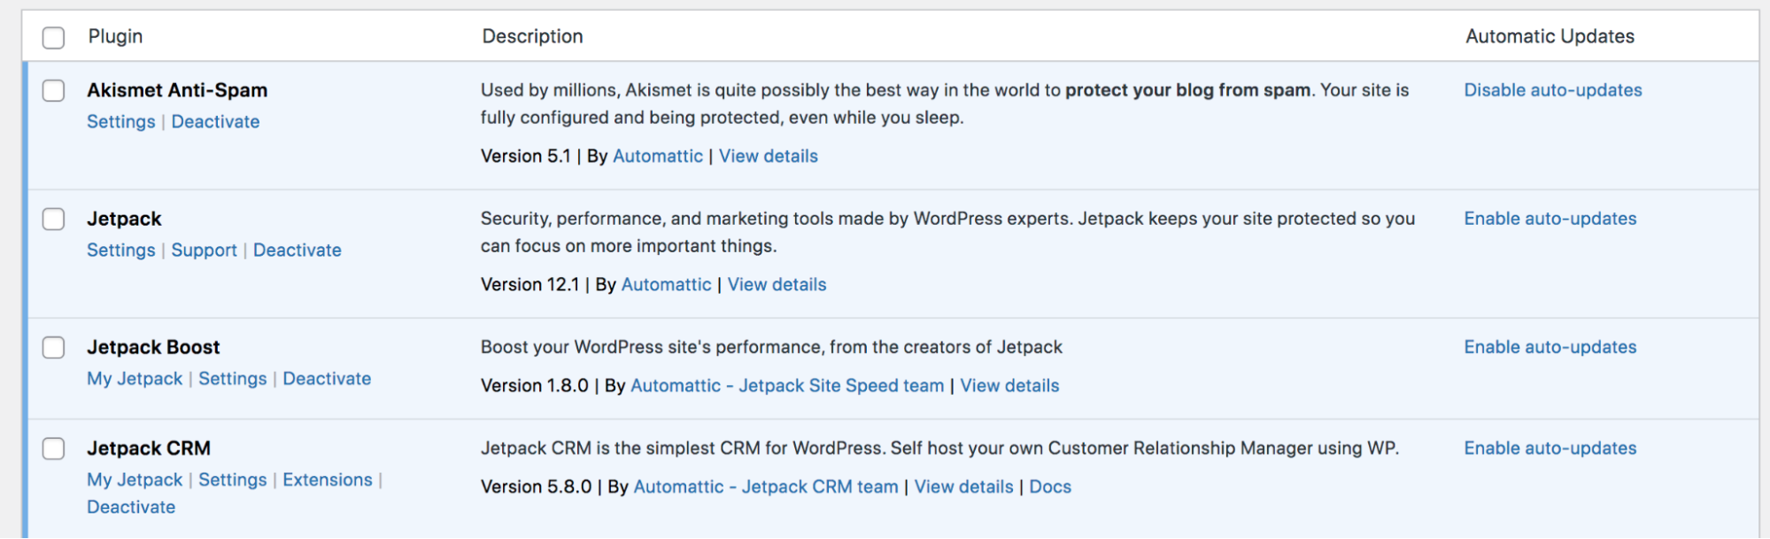Open My Jetpack under Jetpack CRM
Screen dimensions: 1770x539
(x=135, y=480)
